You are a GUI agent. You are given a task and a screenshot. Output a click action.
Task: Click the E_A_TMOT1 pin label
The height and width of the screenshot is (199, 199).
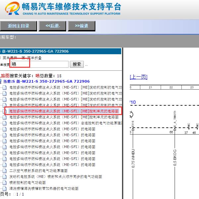pos(175,119)
